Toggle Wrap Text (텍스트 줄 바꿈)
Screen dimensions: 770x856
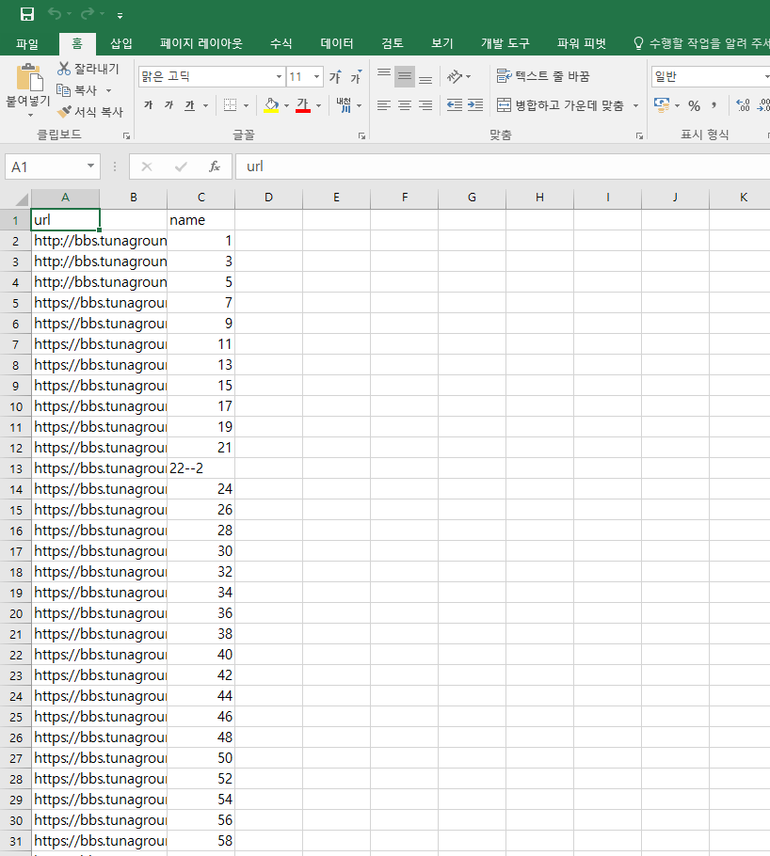pyautogui.click(x=543, y=76)
